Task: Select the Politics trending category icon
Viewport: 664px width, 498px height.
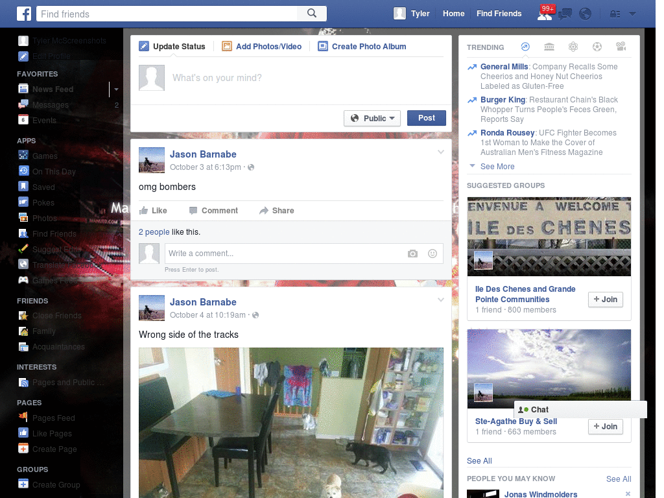Action: click(x=549, y=47)
